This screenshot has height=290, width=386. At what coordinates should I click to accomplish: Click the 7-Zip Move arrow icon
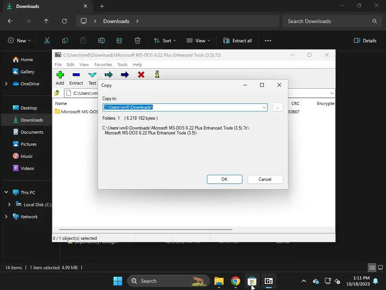125,75
